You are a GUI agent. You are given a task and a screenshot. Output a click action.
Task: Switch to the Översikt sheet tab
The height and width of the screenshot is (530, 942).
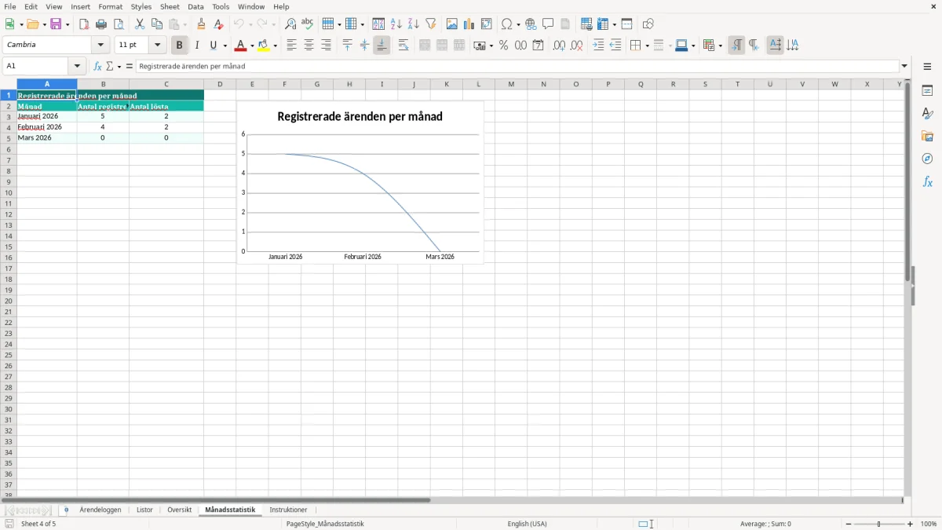(x=180, y=510)
